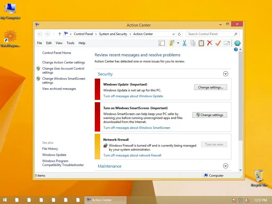Viewport: 272px width, 204px height.
Task: Click System and Security in the breadcrumb
Action: click(x=113, y=34)
